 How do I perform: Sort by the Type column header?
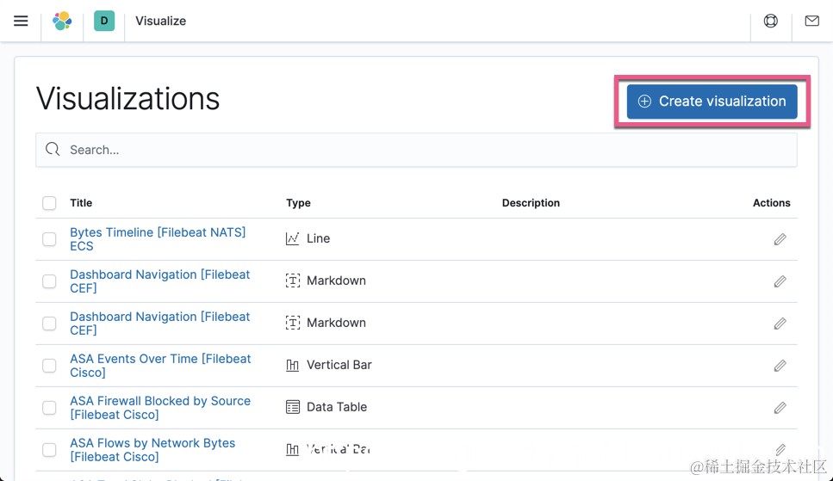coord(298,203)
